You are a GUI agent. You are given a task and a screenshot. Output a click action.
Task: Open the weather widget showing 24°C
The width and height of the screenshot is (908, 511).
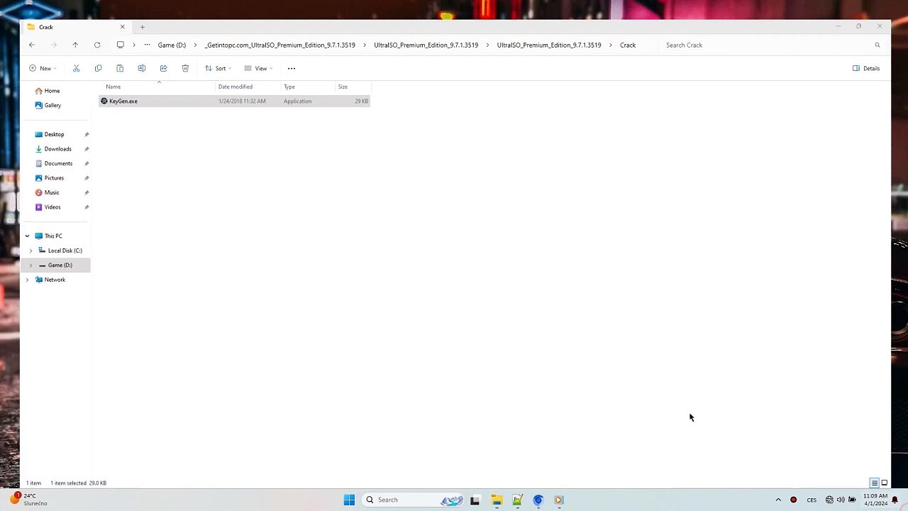(x=28, y=500)
